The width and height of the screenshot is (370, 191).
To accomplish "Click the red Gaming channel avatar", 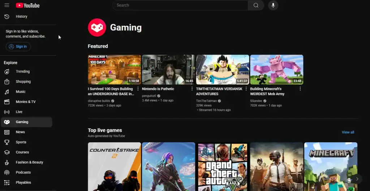I will point(97,27).
